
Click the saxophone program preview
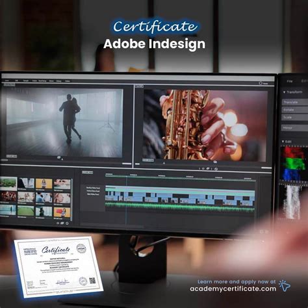(205, 125)
